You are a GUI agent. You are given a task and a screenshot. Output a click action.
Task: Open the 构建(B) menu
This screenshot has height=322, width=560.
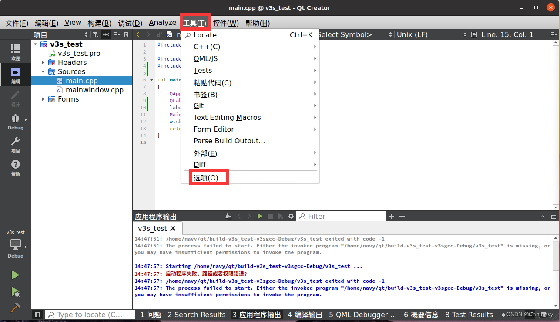coord(99,23)
